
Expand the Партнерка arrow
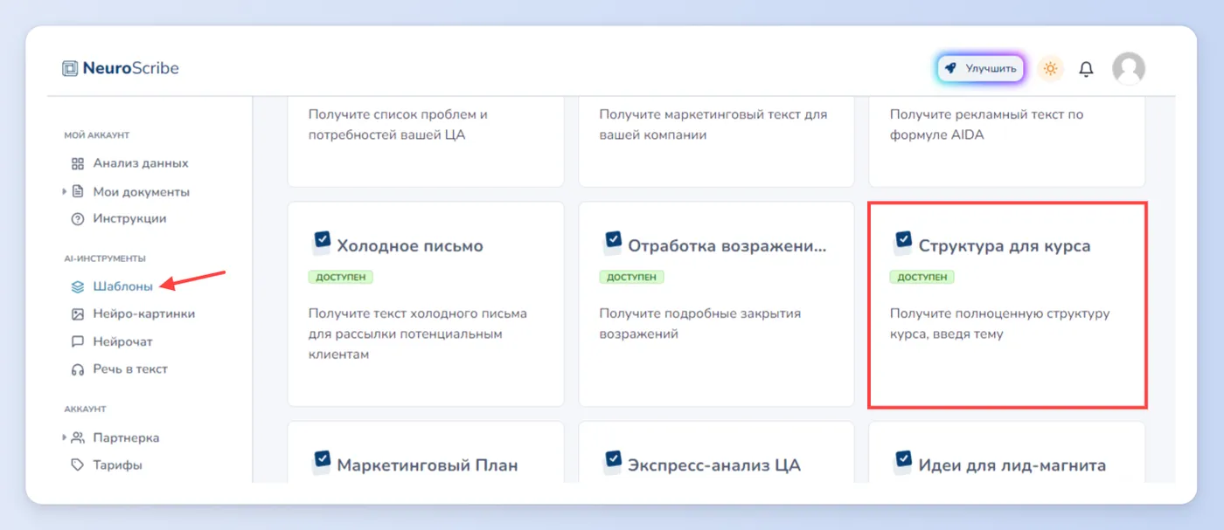65,437
